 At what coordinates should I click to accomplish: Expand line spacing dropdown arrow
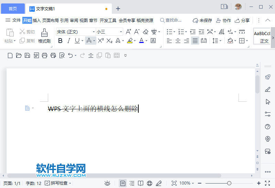(221, 41)
